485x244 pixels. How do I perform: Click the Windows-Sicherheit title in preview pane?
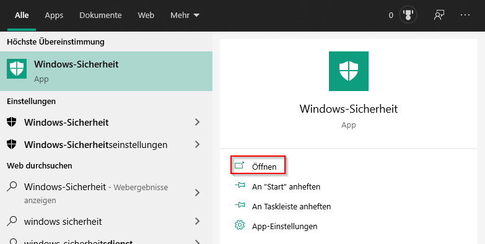pos(349,109)
